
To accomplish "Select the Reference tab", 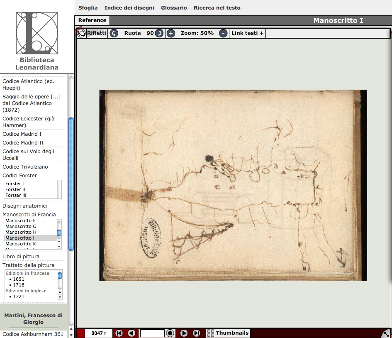I will tap(92, 20).
